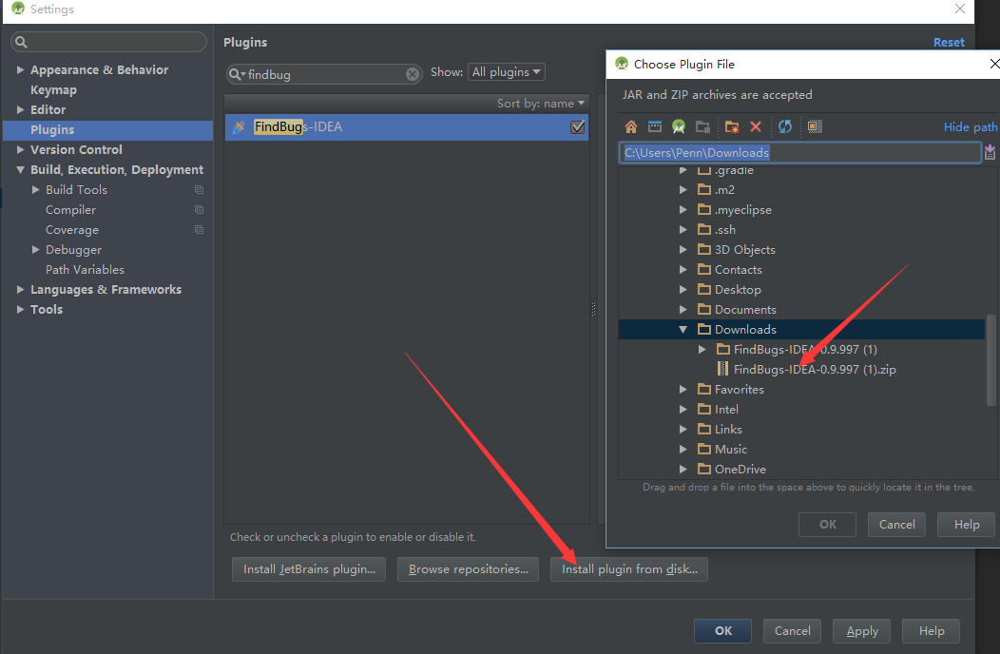Expand the Desktop folder node
The width and height of the screenshot is (1000, 654).
pyautogui.click(x=683, y=289)
